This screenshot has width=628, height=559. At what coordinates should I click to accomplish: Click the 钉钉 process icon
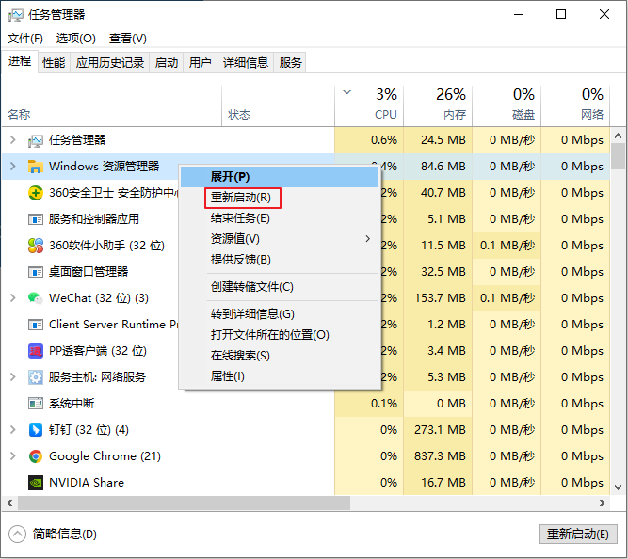[35, 430]
